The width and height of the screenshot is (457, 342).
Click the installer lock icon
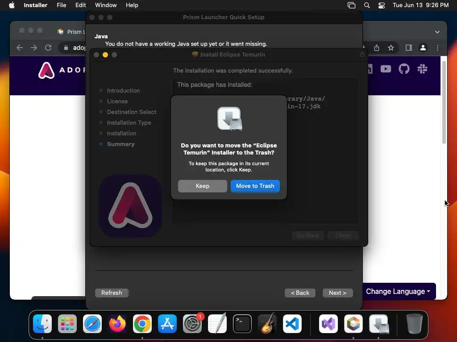coord(362,54)
